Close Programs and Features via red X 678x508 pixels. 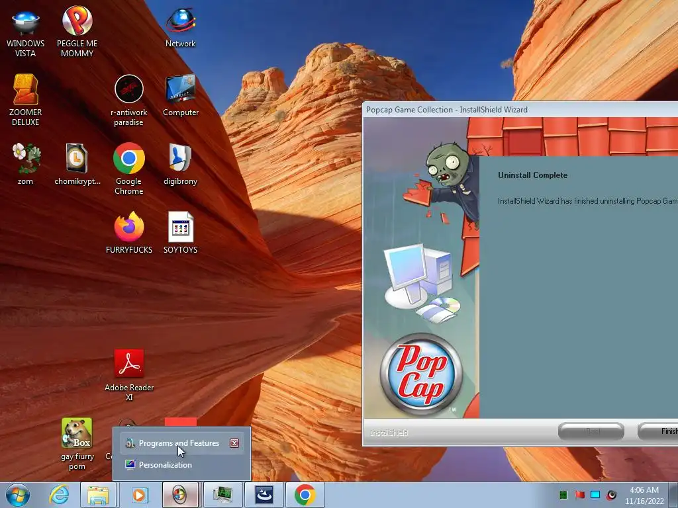234,443
